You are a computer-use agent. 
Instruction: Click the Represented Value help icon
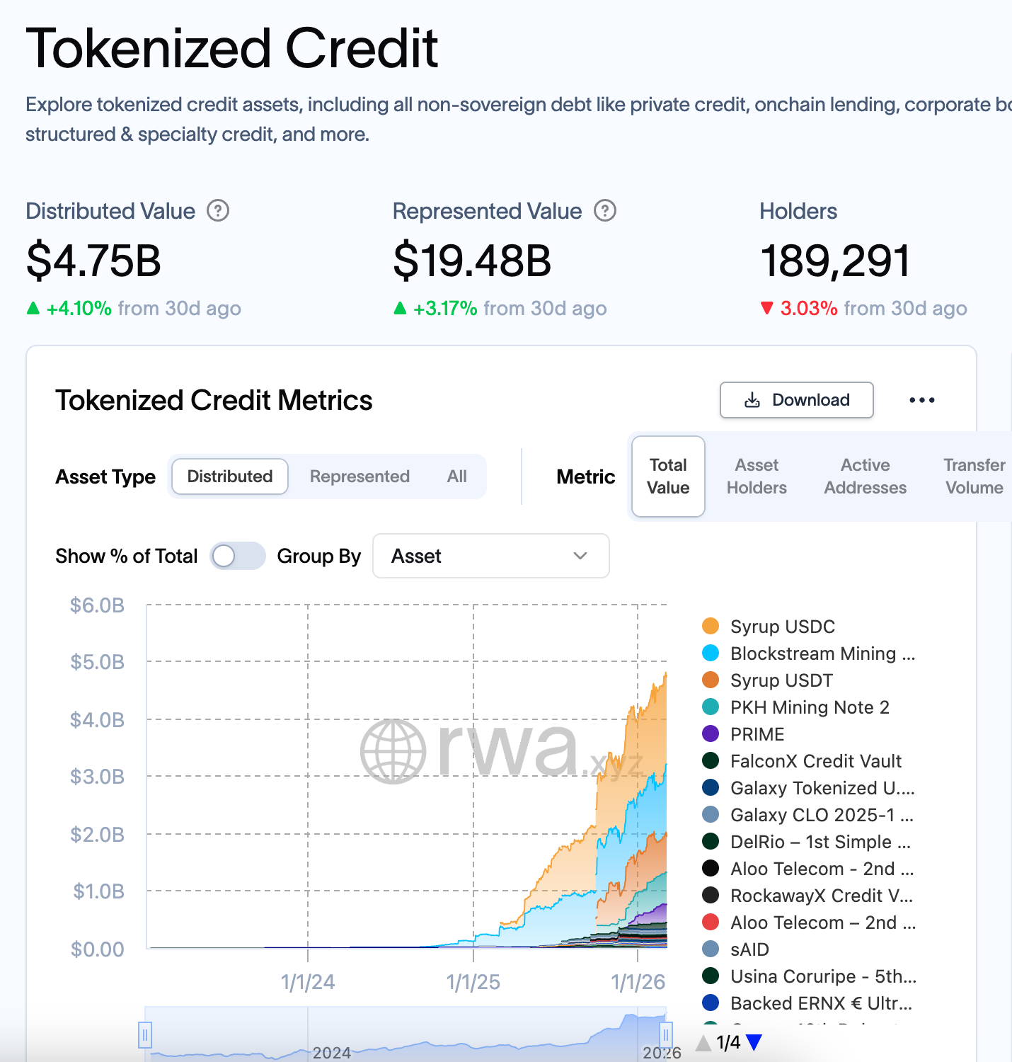(605, 211)
